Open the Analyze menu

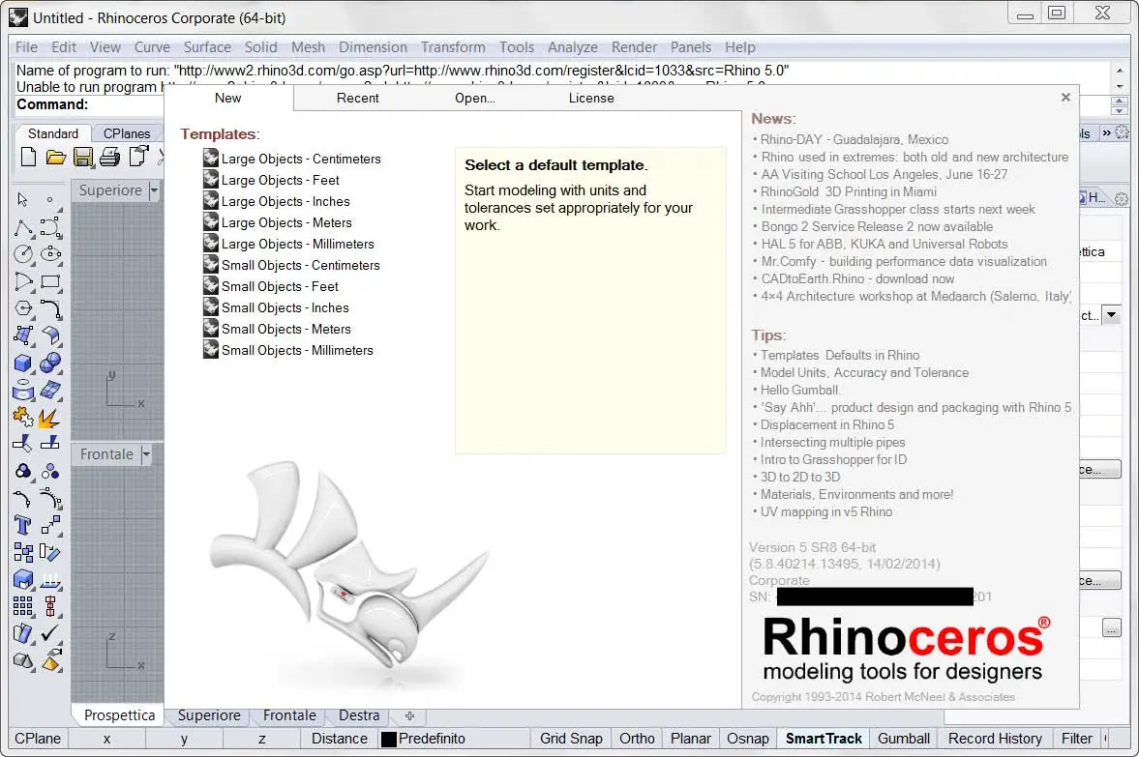tap(573, 47)
